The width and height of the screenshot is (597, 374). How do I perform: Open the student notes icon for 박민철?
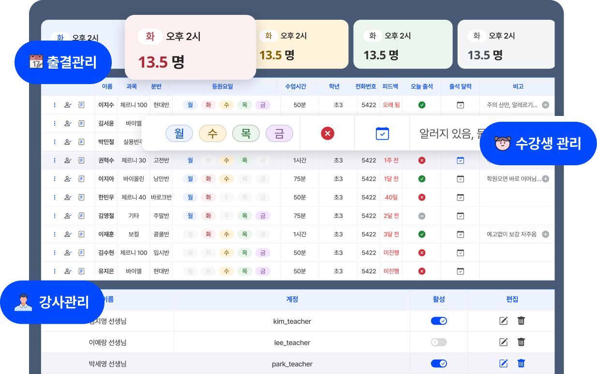coord(81,142)
